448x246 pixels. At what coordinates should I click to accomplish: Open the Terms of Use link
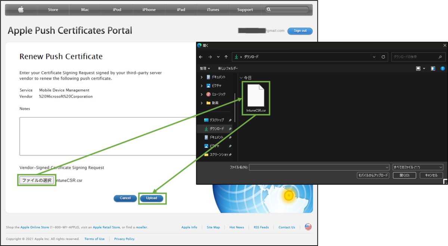tap(94, 239)
